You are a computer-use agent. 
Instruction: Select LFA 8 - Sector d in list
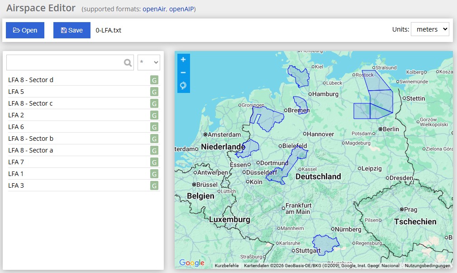tap(31, 80)
